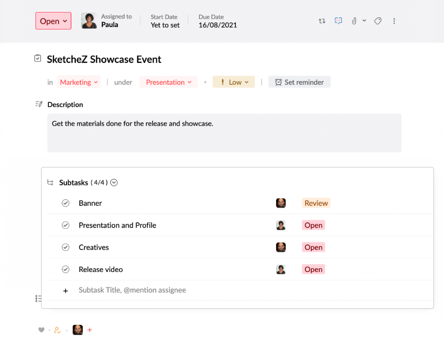This screenshot has height=339, width=444.
Task: Open the Marketing group dropdown
Action: [x=79, y=82]
